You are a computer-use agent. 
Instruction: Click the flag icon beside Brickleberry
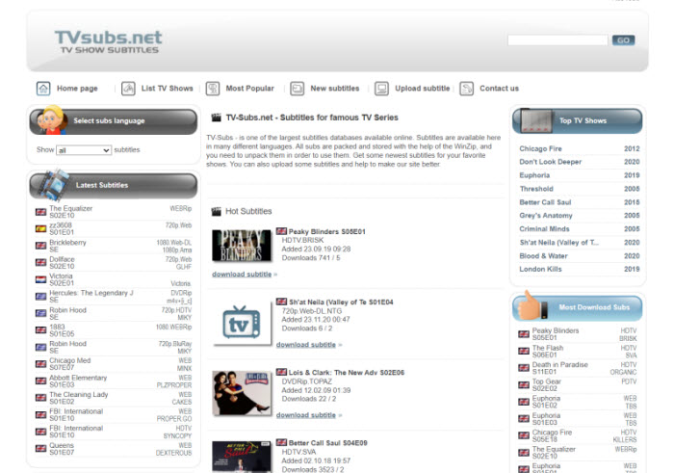40,246
